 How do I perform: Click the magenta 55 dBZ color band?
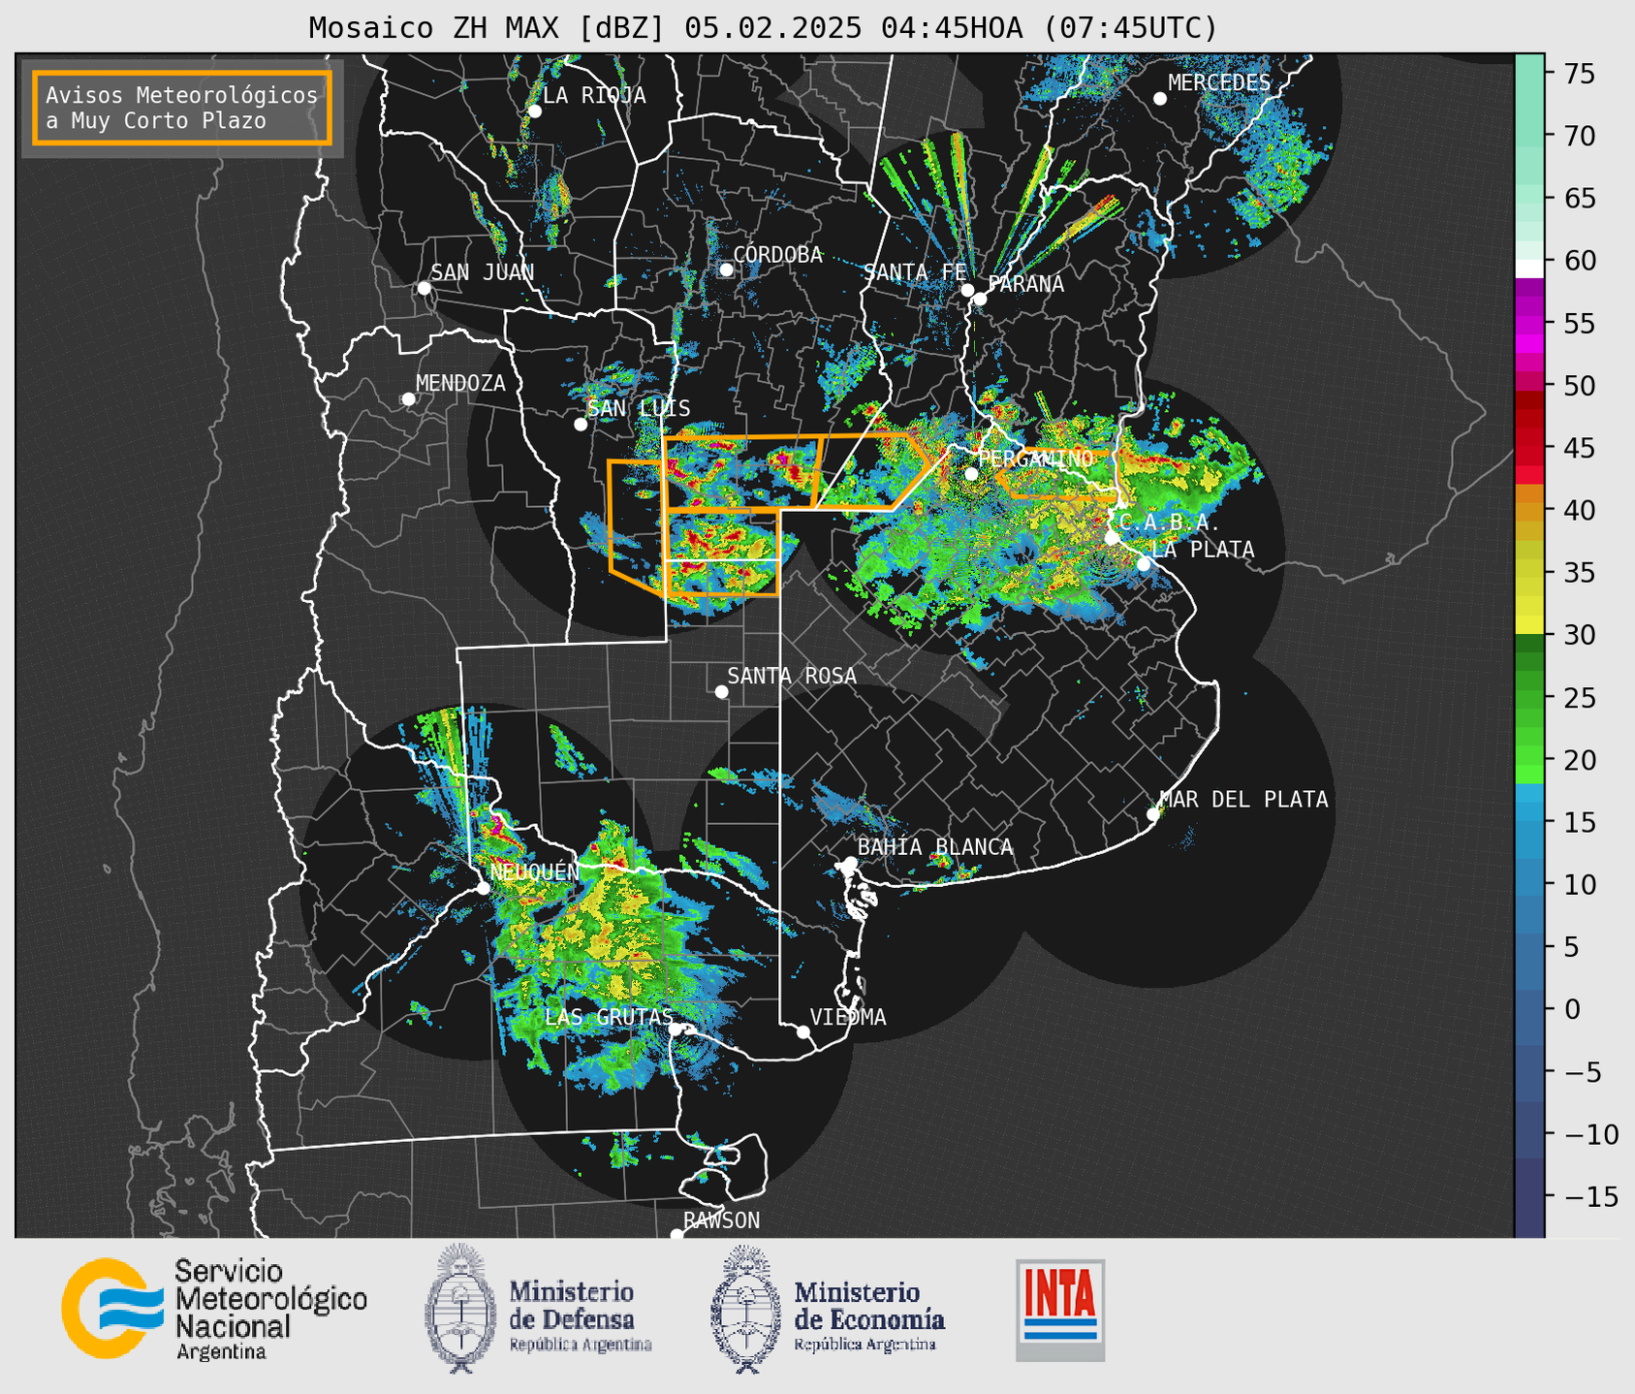tap(1529, 323)
